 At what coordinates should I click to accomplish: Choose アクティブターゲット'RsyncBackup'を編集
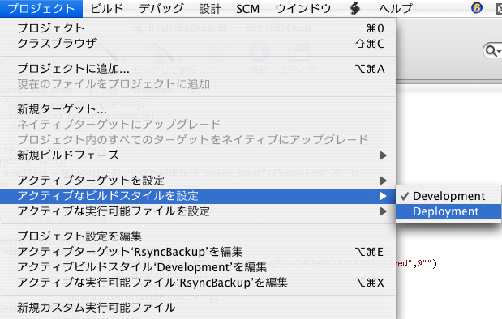point(198,252)
